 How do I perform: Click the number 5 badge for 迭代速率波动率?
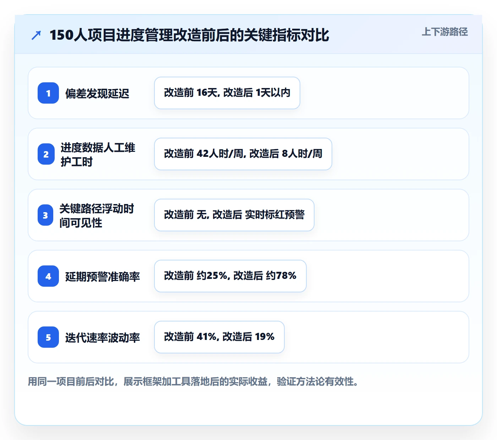point(48,337)
